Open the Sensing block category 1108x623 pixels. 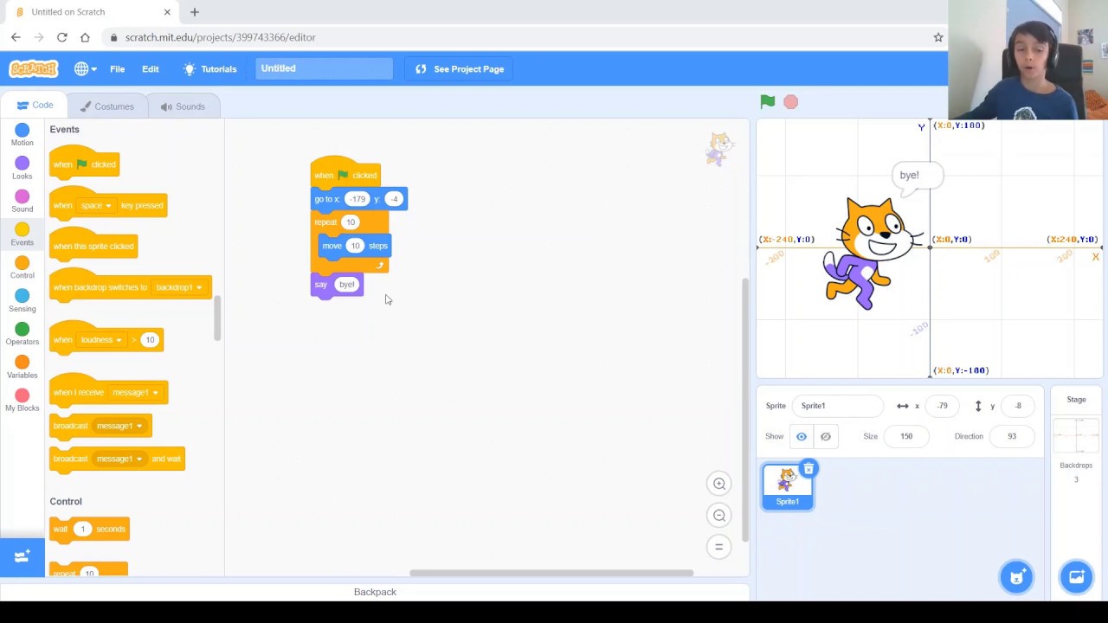point(22,301)
